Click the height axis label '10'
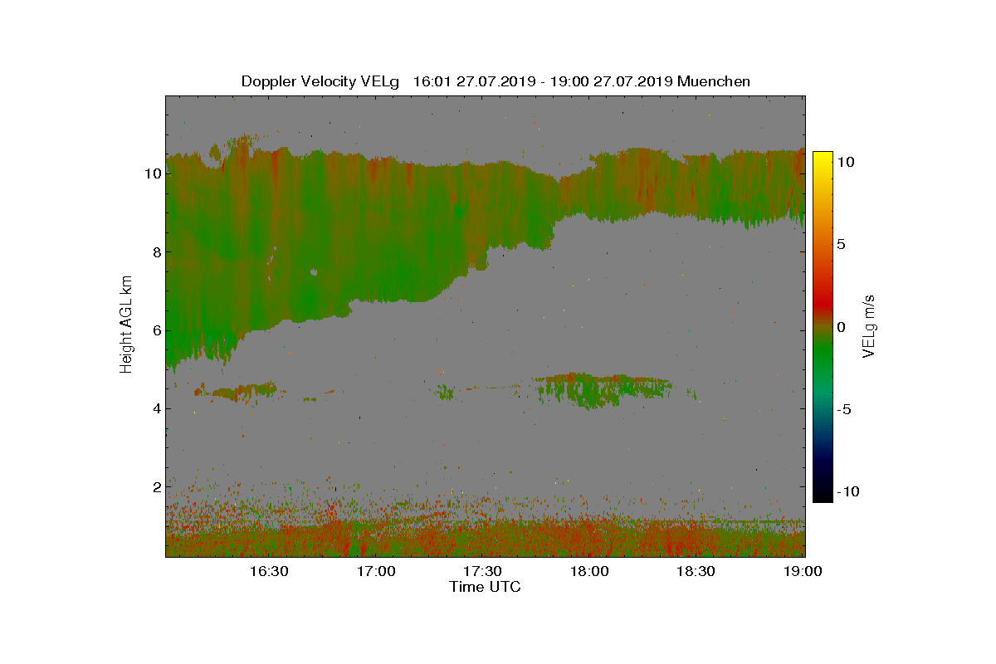 pyautogui.click(x=152, y=174)
